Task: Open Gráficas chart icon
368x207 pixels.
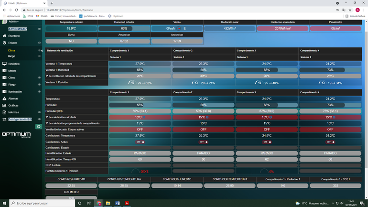Action: click(4, 105)
